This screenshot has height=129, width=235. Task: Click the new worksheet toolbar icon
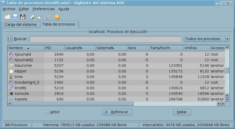7,17
